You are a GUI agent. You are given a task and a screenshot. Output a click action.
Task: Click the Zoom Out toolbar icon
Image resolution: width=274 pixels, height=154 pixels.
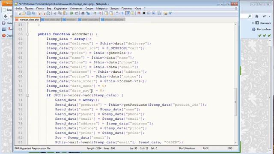100,13
